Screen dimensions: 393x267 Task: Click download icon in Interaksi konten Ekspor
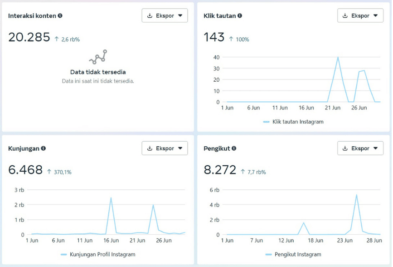click(150, 15)
